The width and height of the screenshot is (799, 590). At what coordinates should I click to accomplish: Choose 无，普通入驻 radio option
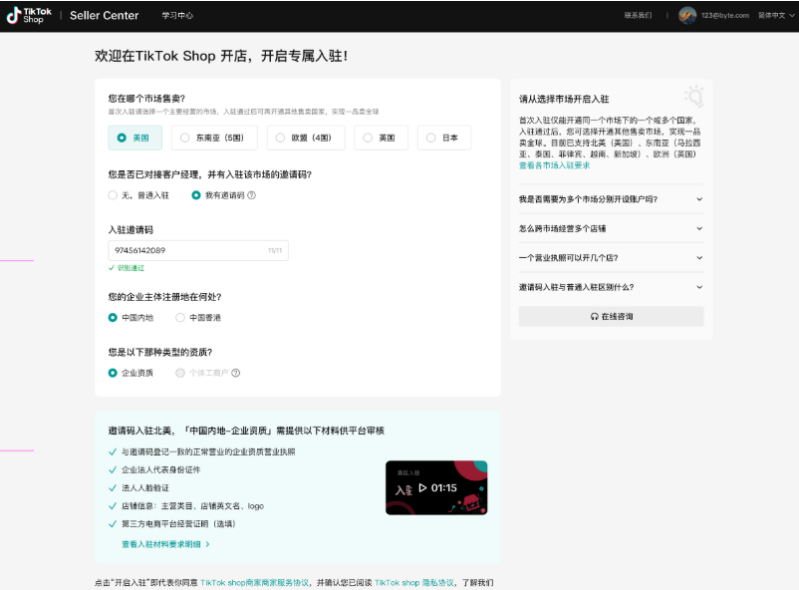pyautogui.click(x=138, y=195)
